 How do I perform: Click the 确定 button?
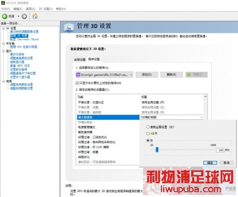pyautogui.click(x=210, y=163)
